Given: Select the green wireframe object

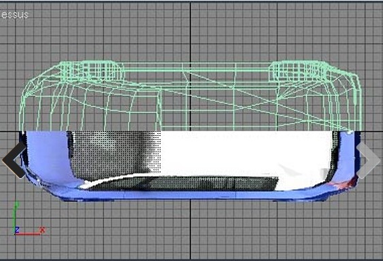Looking at the screenshot, I should 190,96.
